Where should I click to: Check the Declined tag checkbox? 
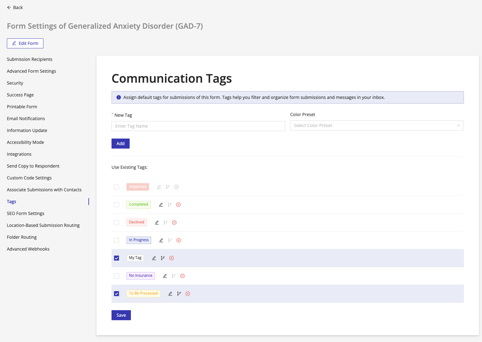click(x=117, y=222)
